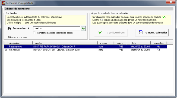Close the 'Recherche d'un spectacle' window
The width and height of the screenshot is (177, 98).
click(x=171, y=2)
